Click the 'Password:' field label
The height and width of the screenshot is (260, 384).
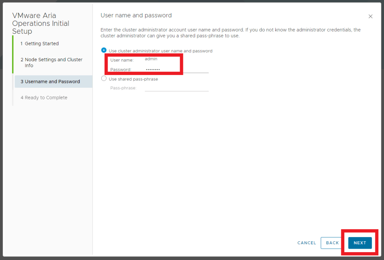(121, 70)
